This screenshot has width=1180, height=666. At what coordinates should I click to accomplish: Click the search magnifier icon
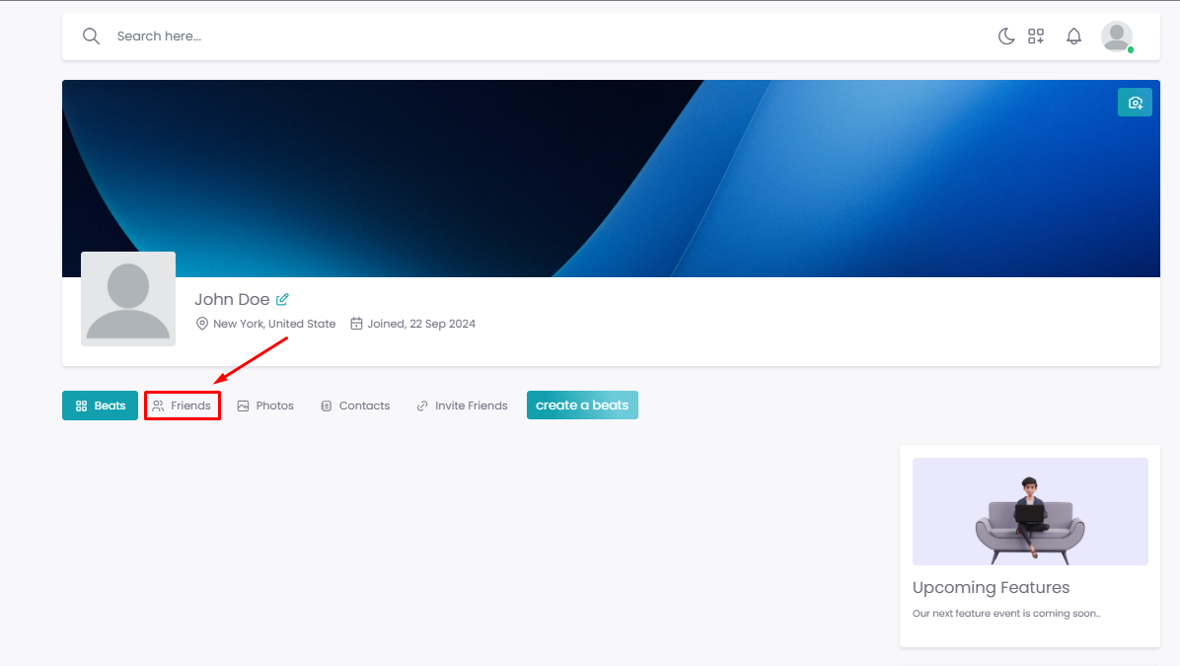(x=91, y=37)
